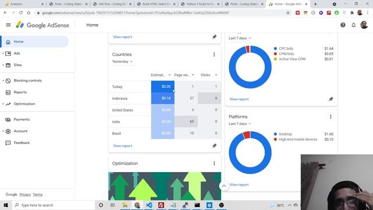Open Optimization card three-dot menu
373x210 pixels.
coord(214,163)
